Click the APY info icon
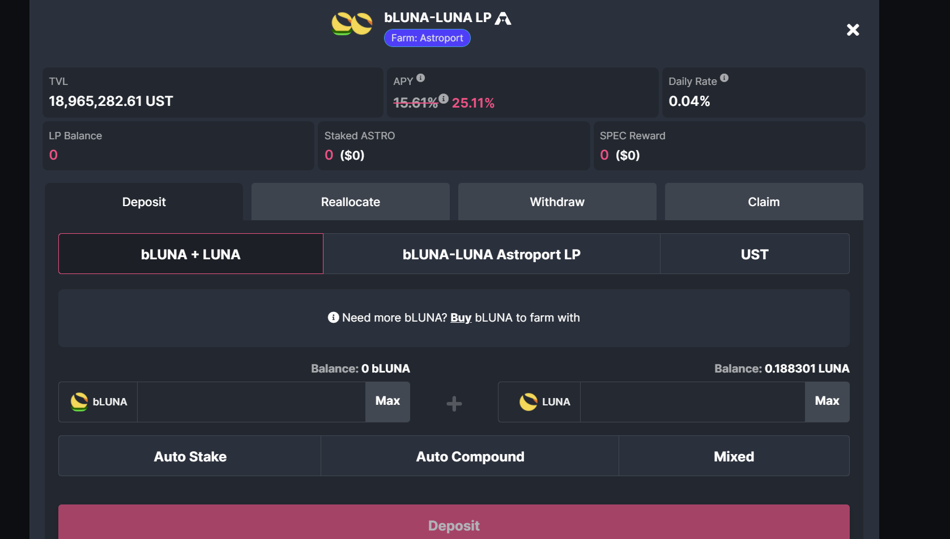This screenshot has width=950, height=539. [420, 78]
